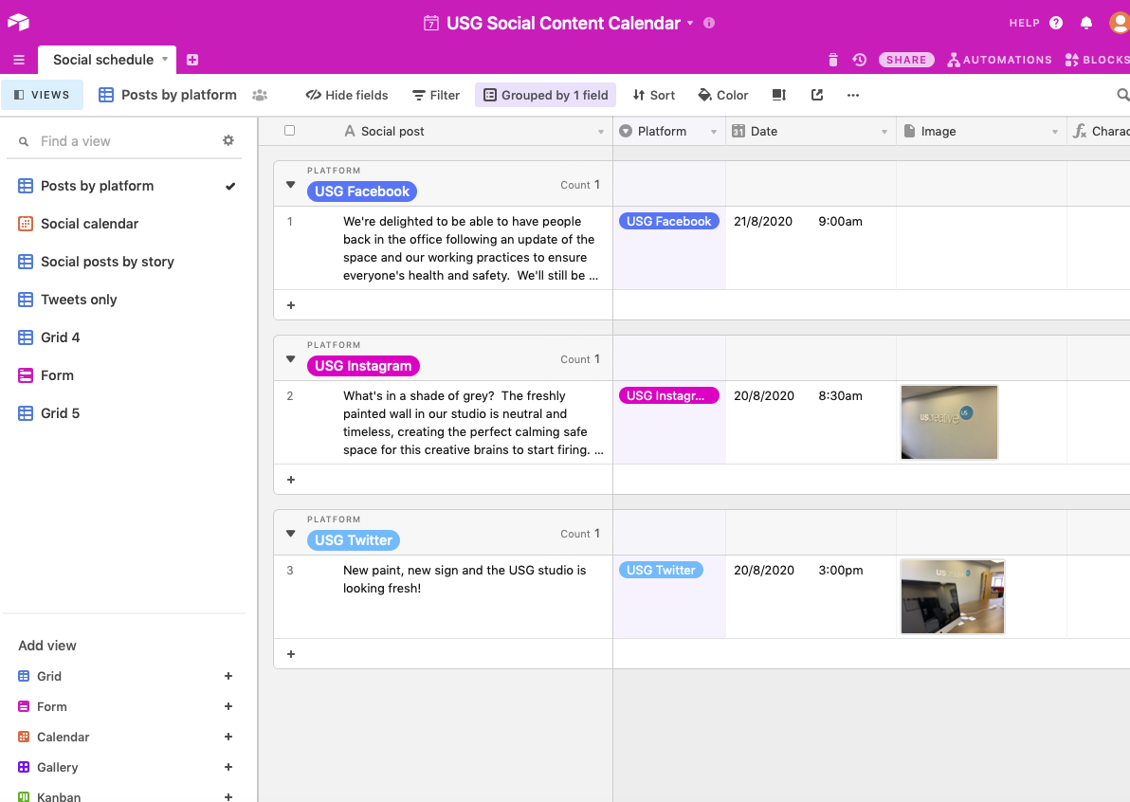Add record to USG Twitter group
Image resolution: width=1130 pixels, height=802 pixels.
pyautogui.click(x=291, y=654)
